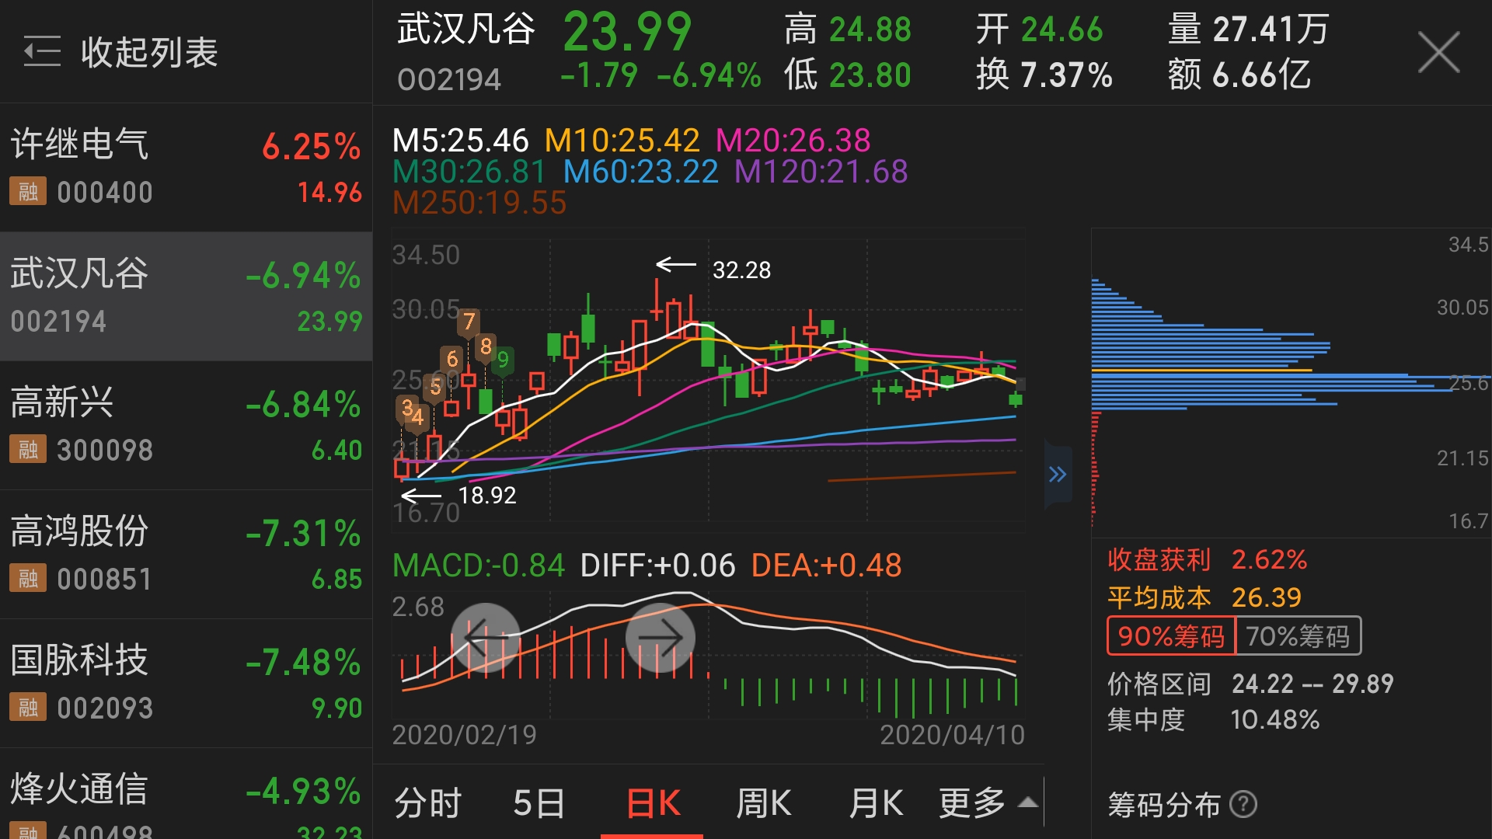Switch to 分时 chart tab
This screenshot has height=839, width=1492.
click(x=428, y=802)
